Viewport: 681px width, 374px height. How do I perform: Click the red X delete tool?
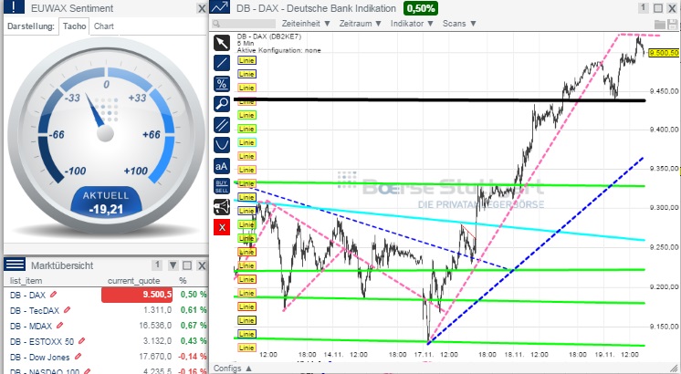coord(222,227)
